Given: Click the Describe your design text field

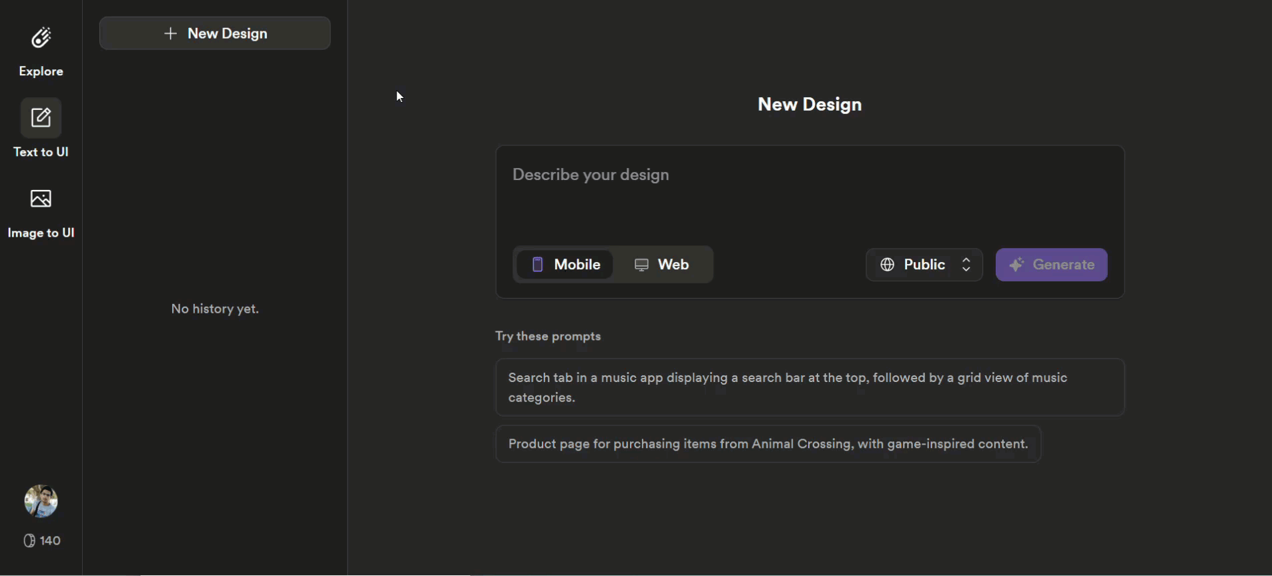Looking at the screenshot, I should (x=809, y=193).
